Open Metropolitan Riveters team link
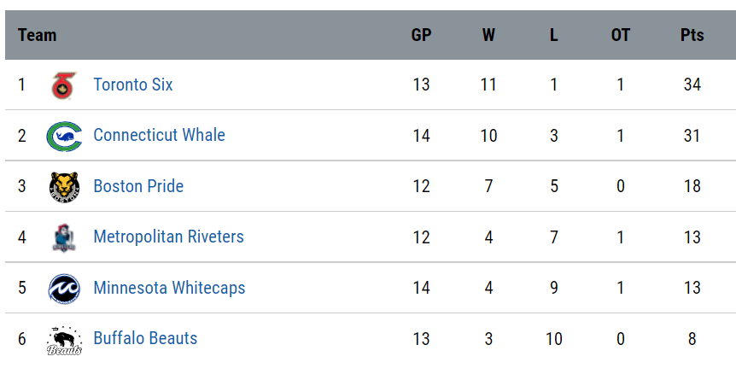The image size is (736, 374). click(x=168, y=237)
